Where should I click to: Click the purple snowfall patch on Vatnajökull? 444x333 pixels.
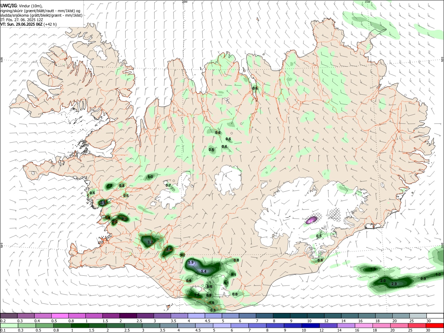311,220
